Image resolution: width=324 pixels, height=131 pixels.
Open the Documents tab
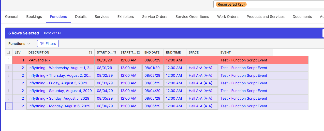pyautogui.click(x=302, y=17)
